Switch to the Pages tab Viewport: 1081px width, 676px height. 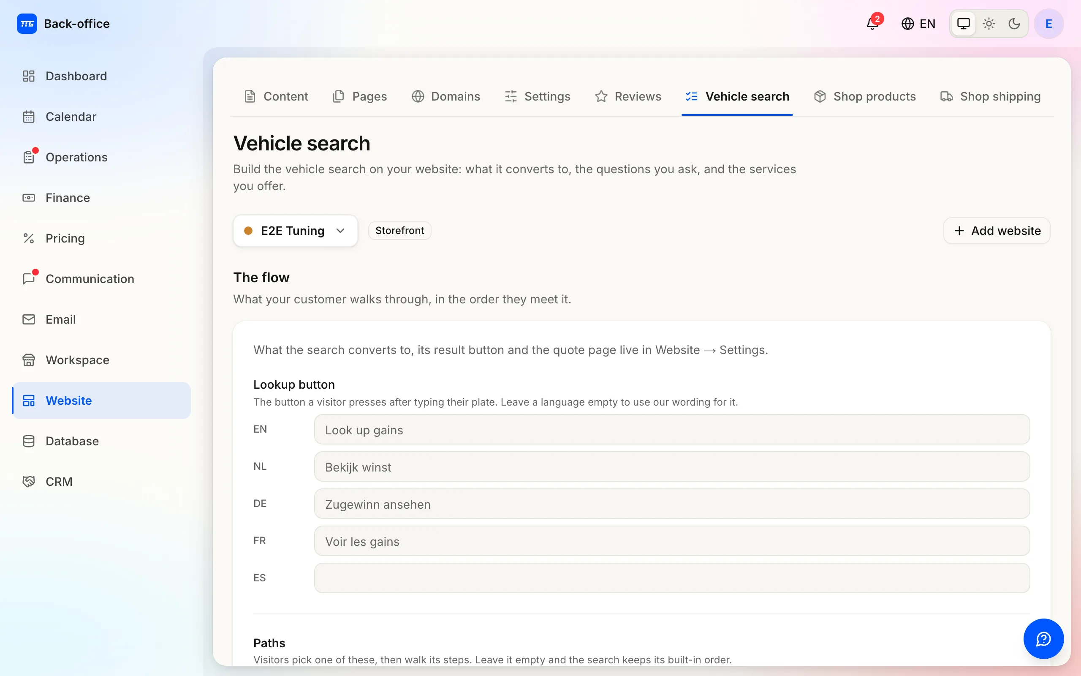coord(360,96)
